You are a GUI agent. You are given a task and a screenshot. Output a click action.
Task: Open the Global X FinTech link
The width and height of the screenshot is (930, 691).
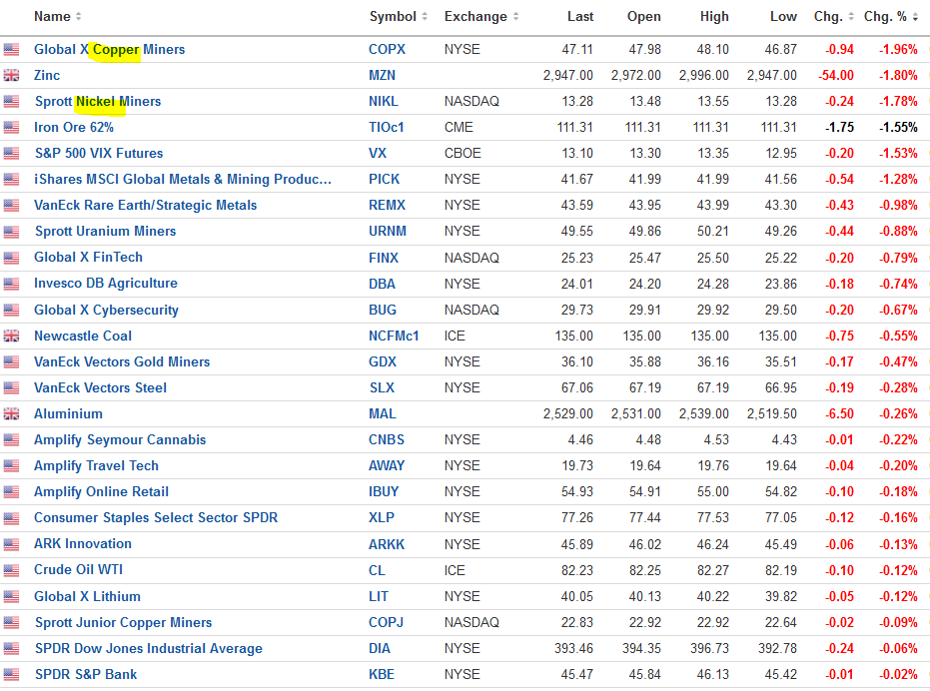(88, 257)
